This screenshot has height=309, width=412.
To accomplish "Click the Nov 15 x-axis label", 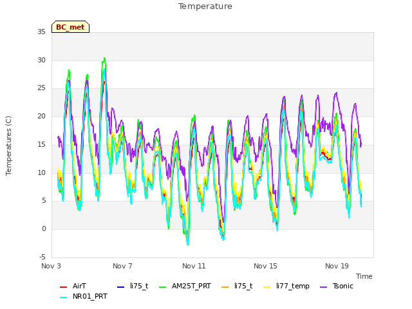I will click(265, 266).
